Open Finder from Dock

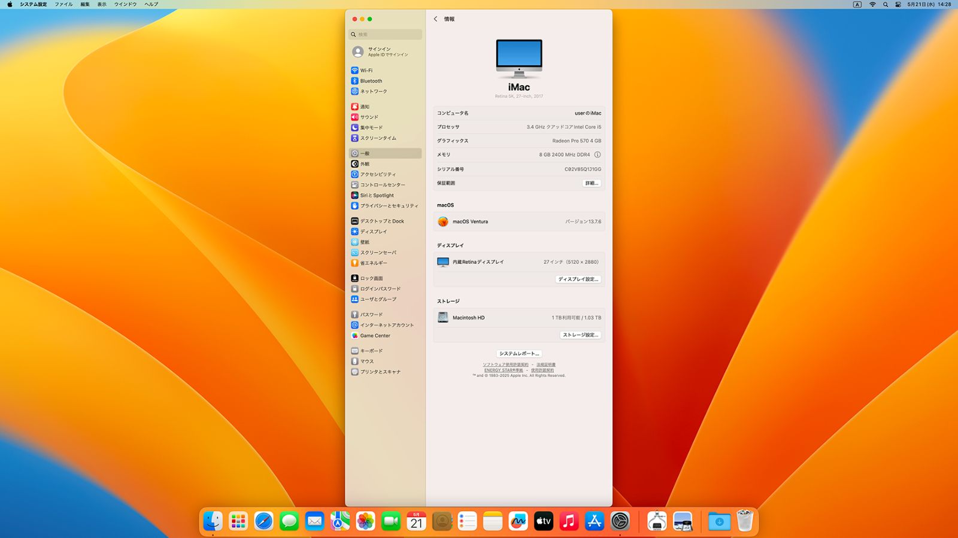pyautogui.click(x=213, y=521)
